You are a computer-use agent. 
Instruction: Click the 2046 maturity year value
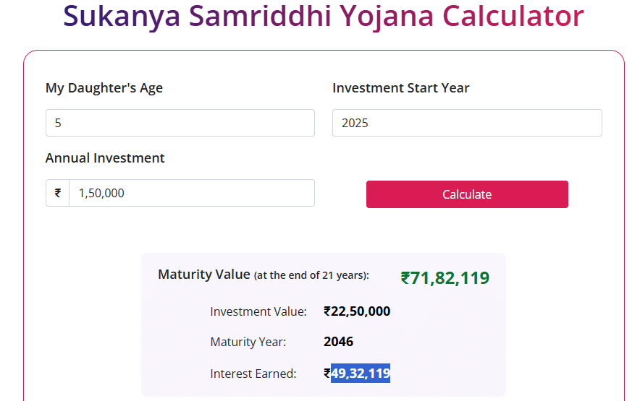(x=338, y=342)
